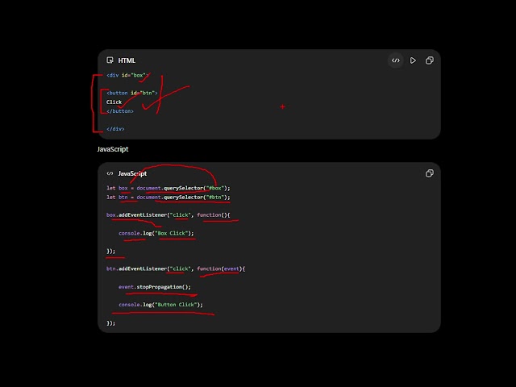
Task: Click the let btn querySelector line
Action: click(x=169, y=197)
